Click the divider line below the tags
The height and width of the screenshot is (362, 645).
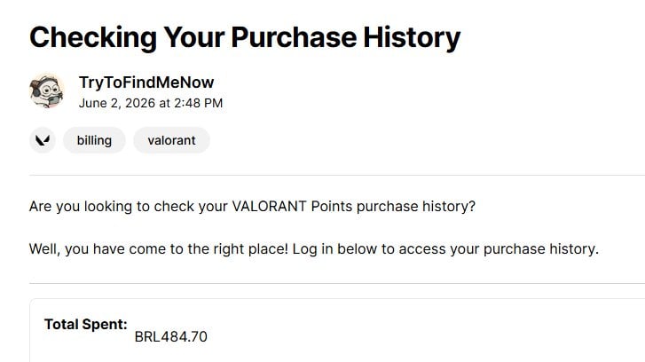point(337,175)
